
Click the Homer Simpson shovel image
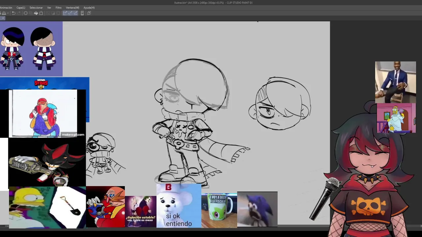[47, 207]
